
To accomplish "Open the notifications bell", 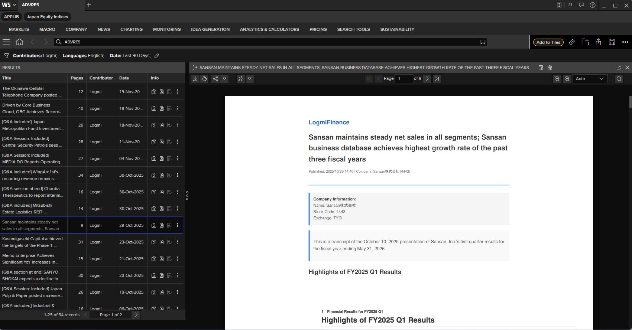I will pyautogui.click(x=570, y=5).
